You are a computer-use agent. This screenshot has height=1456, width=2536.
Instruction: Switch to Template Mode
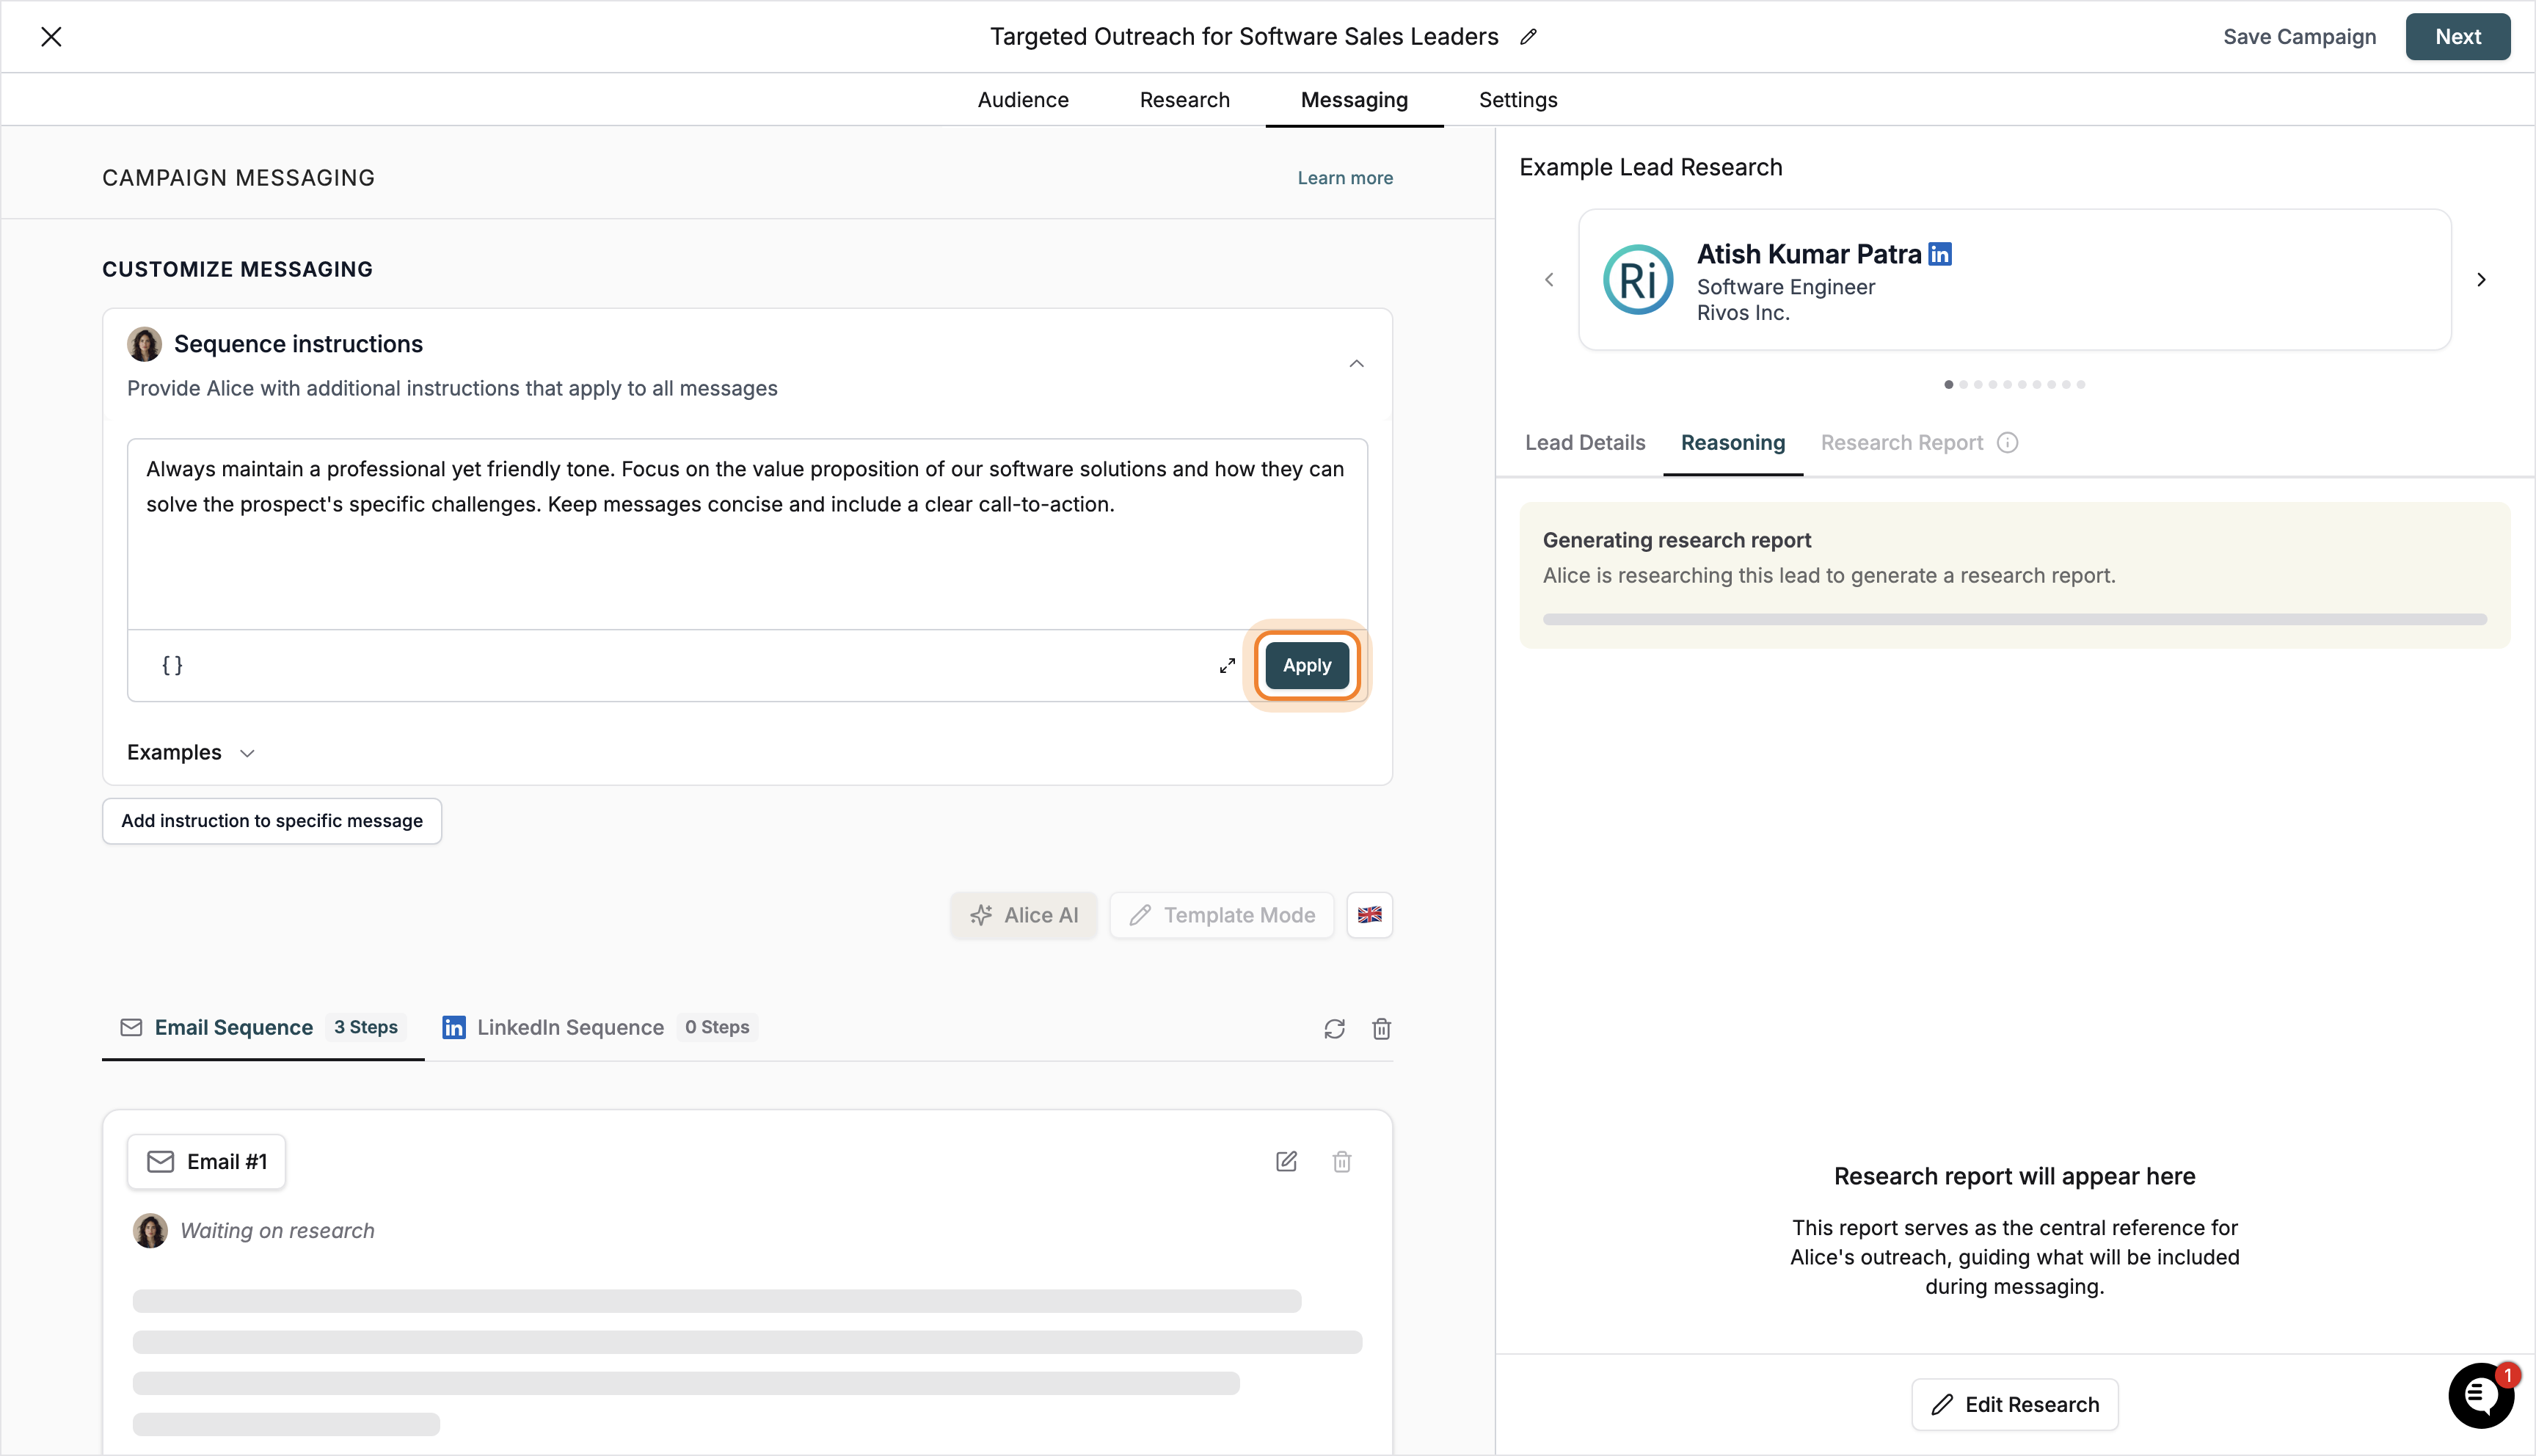coord(1222,915)
